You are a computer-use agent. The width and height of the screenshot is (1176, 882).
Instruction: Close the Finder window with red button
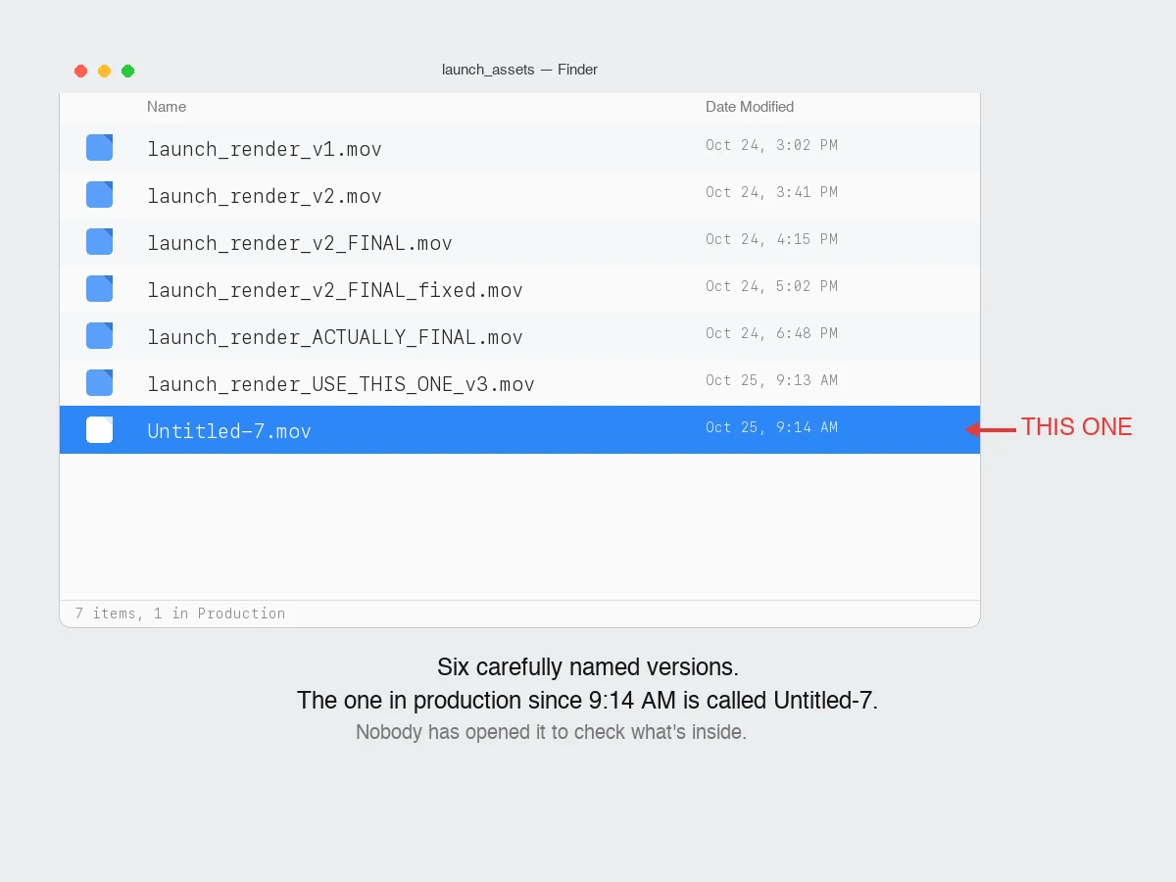[x=80, y=71]
